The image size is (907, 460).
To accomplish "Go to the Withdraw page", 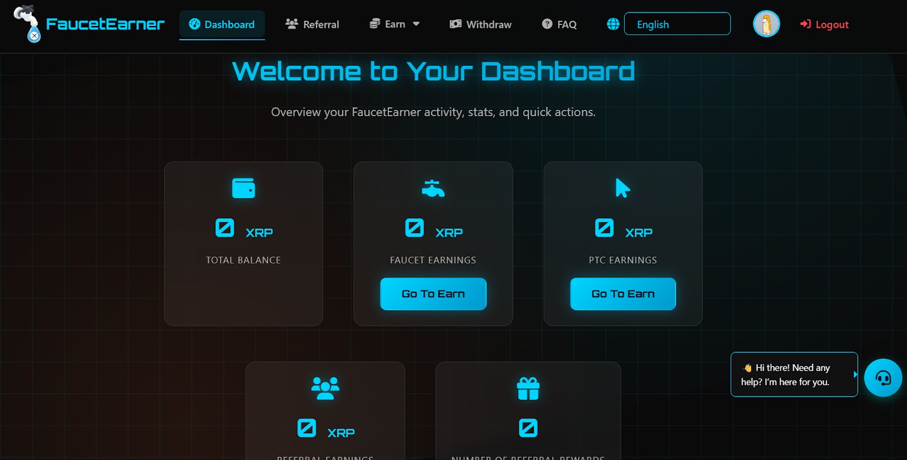I will pos(481,24).
